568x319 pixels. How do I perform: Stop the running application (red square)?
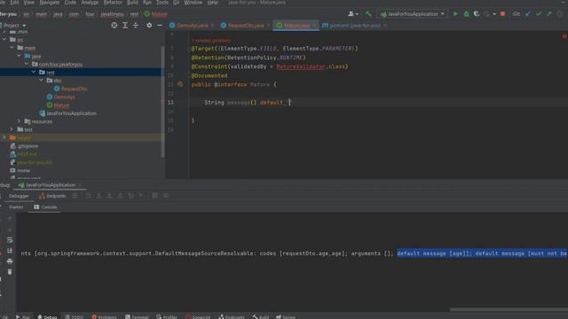[x=502, y=14]
